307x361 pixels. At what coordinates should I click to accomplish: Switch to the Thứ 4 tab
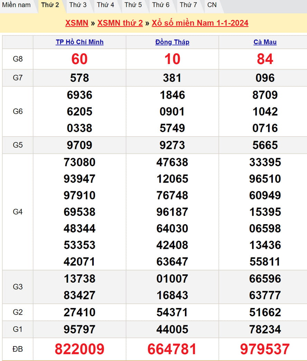tap(105, 5)
